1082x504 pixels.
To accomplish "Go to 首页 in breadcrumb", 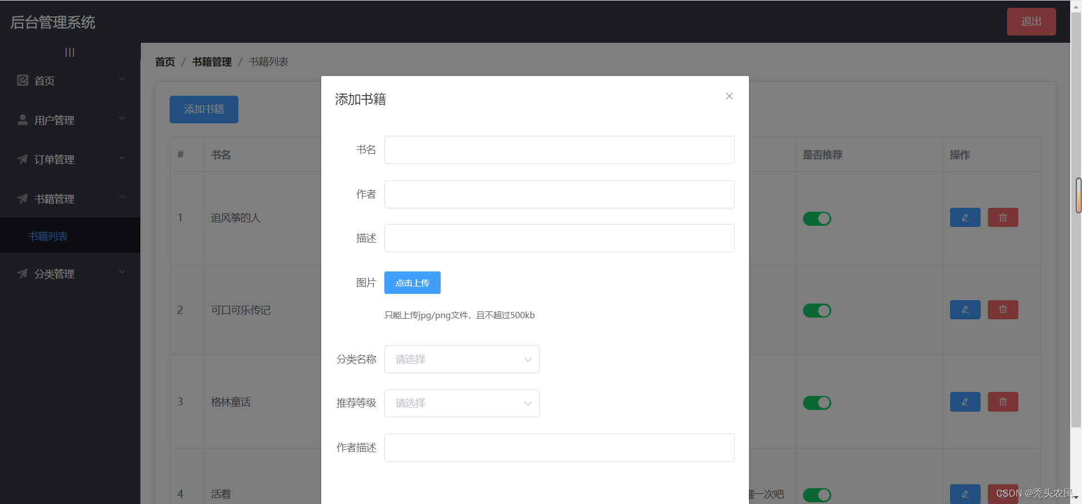I will pos(165,62).
